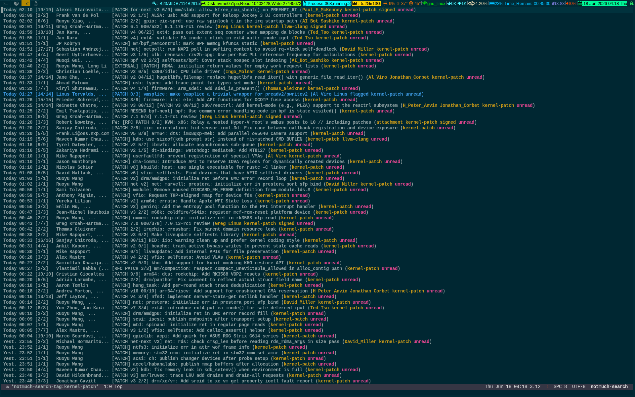The width and height of the screenshot is (635, 397).
Task: Click the volume muted 0% indicator
Action: coord(571,3)
